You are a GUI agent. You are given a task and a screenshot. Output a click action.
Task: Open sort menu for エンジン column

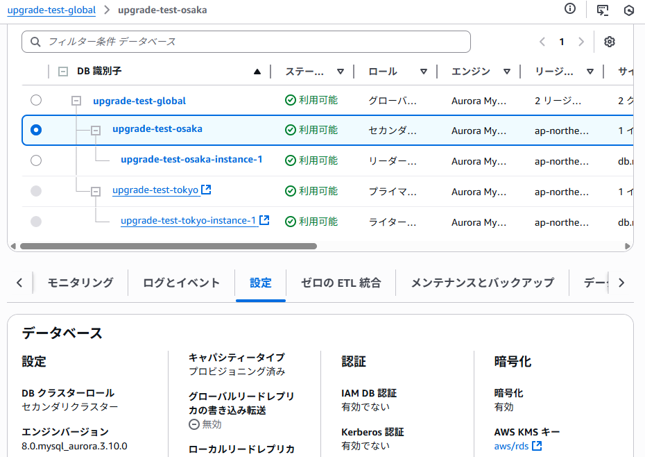[507, 72]
